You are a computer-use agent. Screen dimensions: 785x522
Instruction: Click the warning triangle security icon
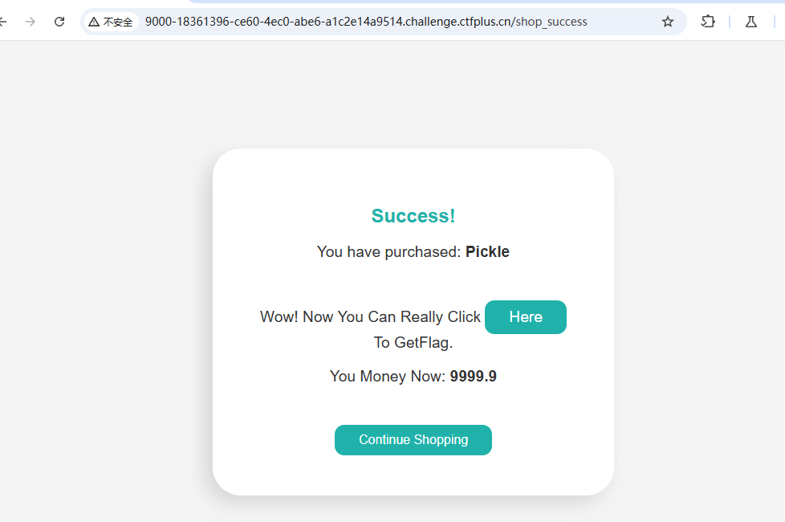[94, 22]
